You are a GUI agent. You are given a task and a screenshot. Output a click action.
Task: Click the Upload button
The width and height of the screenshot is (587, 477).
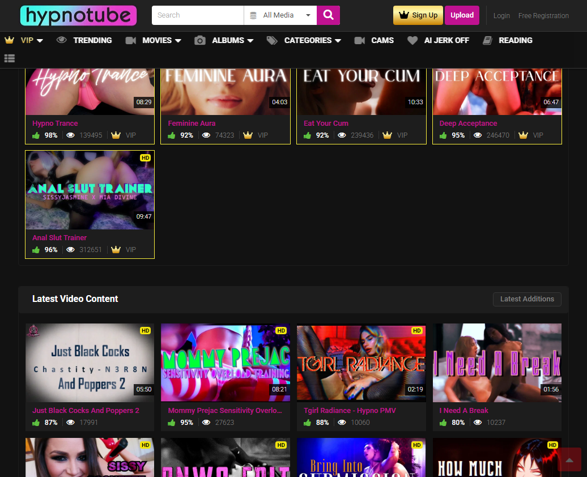(x=462, y=15)
